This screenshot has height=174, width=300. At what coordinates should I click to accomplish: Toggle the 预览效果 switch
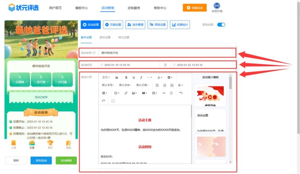(221, 25)
